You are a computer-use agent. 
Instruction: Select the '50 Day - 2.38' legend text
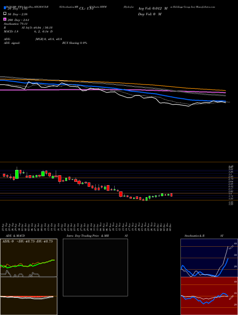[18, 14]
